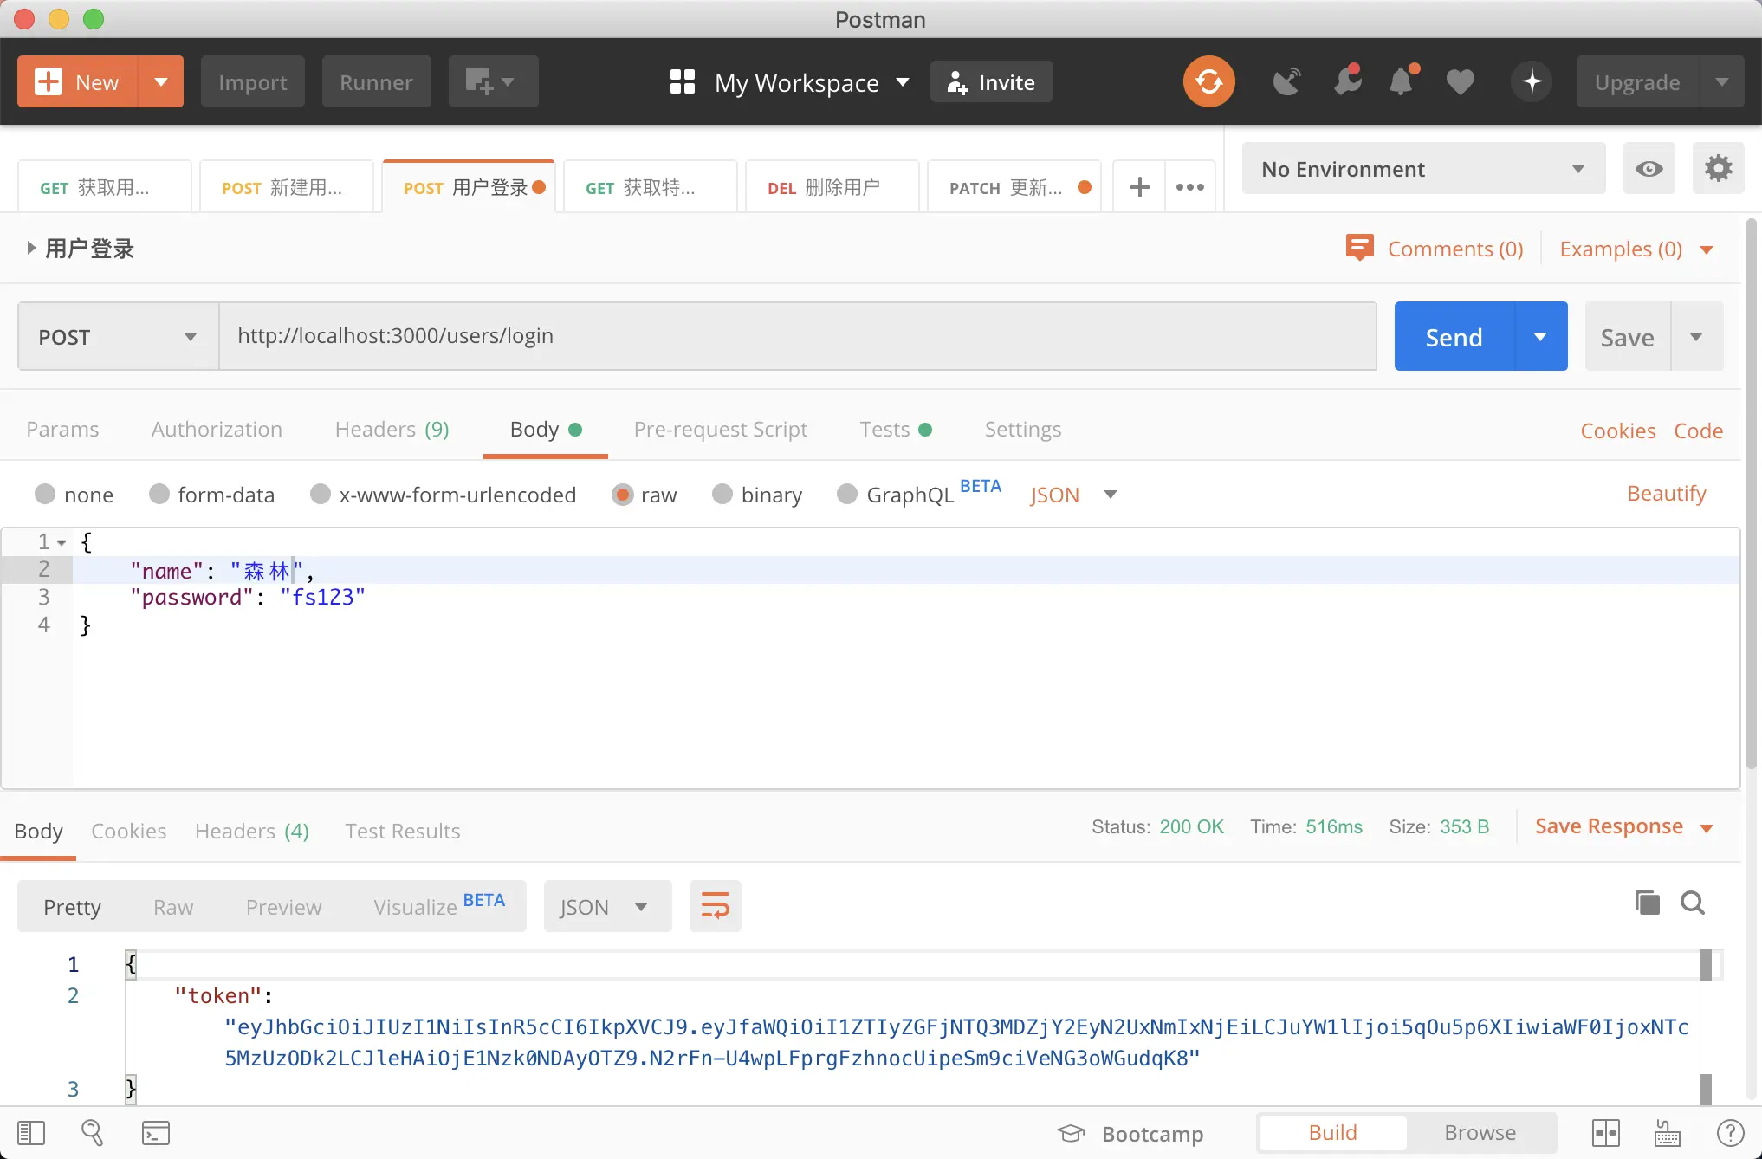The width and height of the screenshot is (1762, 1159).
Task: Click the request URL input field
Action: tap(797, 337)
